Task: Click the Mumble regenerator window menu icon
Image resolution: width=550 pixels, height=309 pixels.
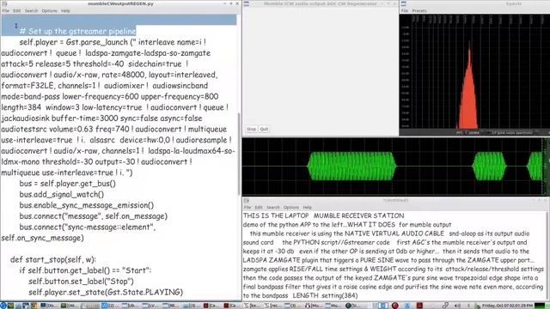Action: click(247, 3)
